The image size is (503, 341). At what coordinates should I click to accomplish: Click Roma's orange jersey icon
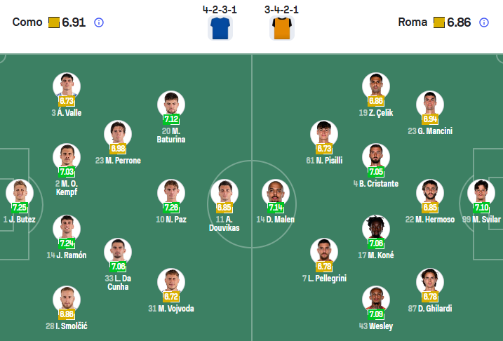tap(281, 28)
